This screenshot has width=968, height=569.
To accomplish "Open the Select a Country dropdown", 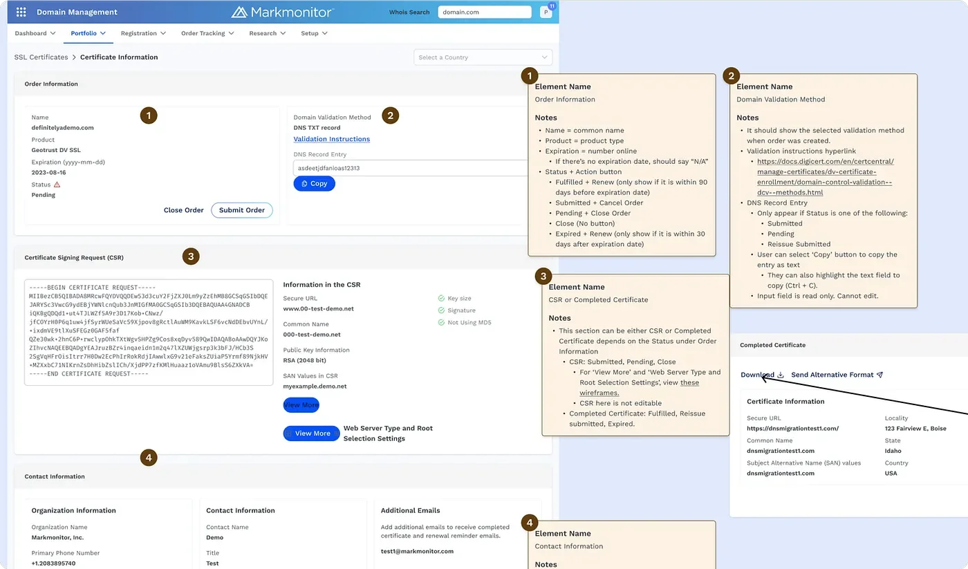I will [x=483, y=57].
